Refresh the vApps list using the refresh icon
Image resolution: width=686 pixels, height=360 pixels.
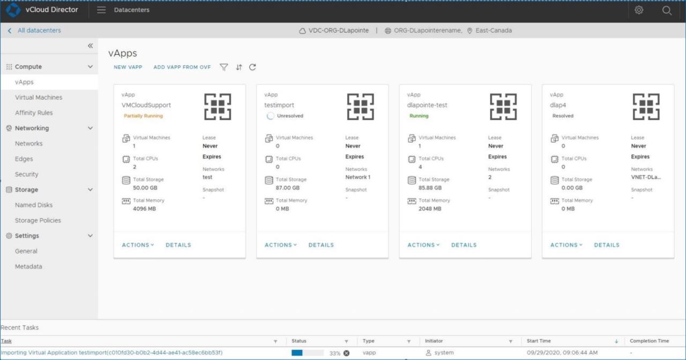[x=252, y=67]
